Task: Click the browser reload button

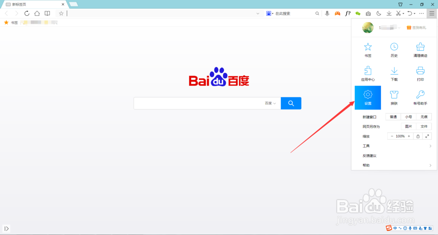Action: point(27,14)
